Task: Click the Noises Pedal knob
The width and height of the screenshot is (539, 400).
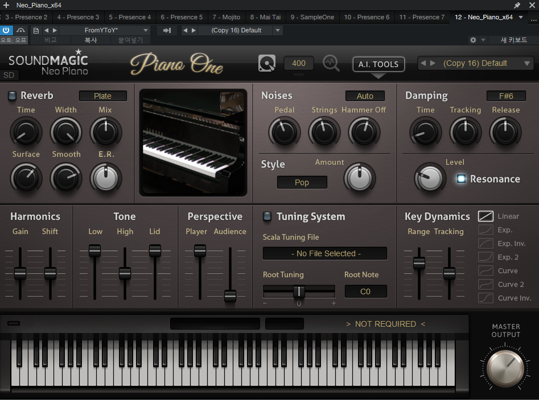Action: (284, 132)
